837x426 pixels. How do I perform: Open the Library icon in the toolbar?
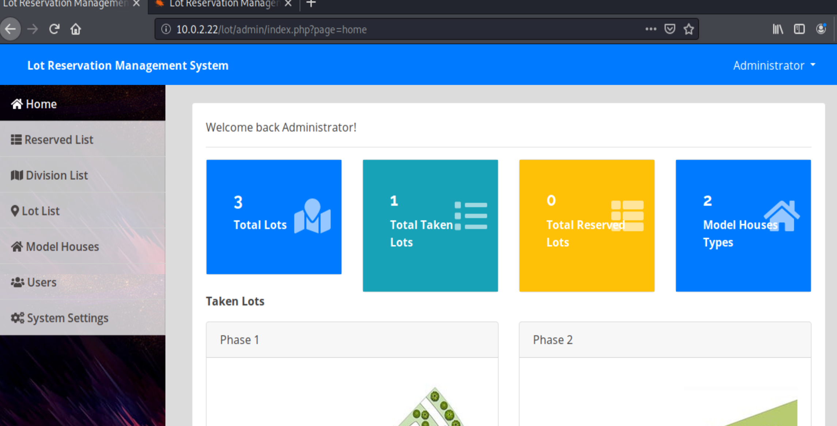(778, 29)
